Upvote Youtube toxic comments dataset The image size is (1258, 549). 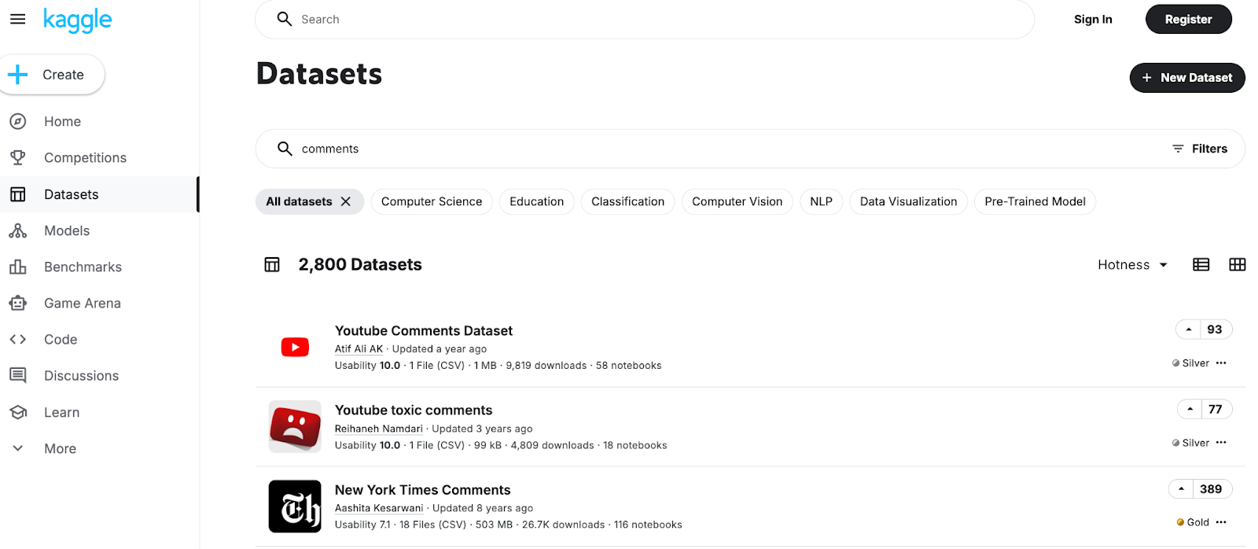[1190, 410]
